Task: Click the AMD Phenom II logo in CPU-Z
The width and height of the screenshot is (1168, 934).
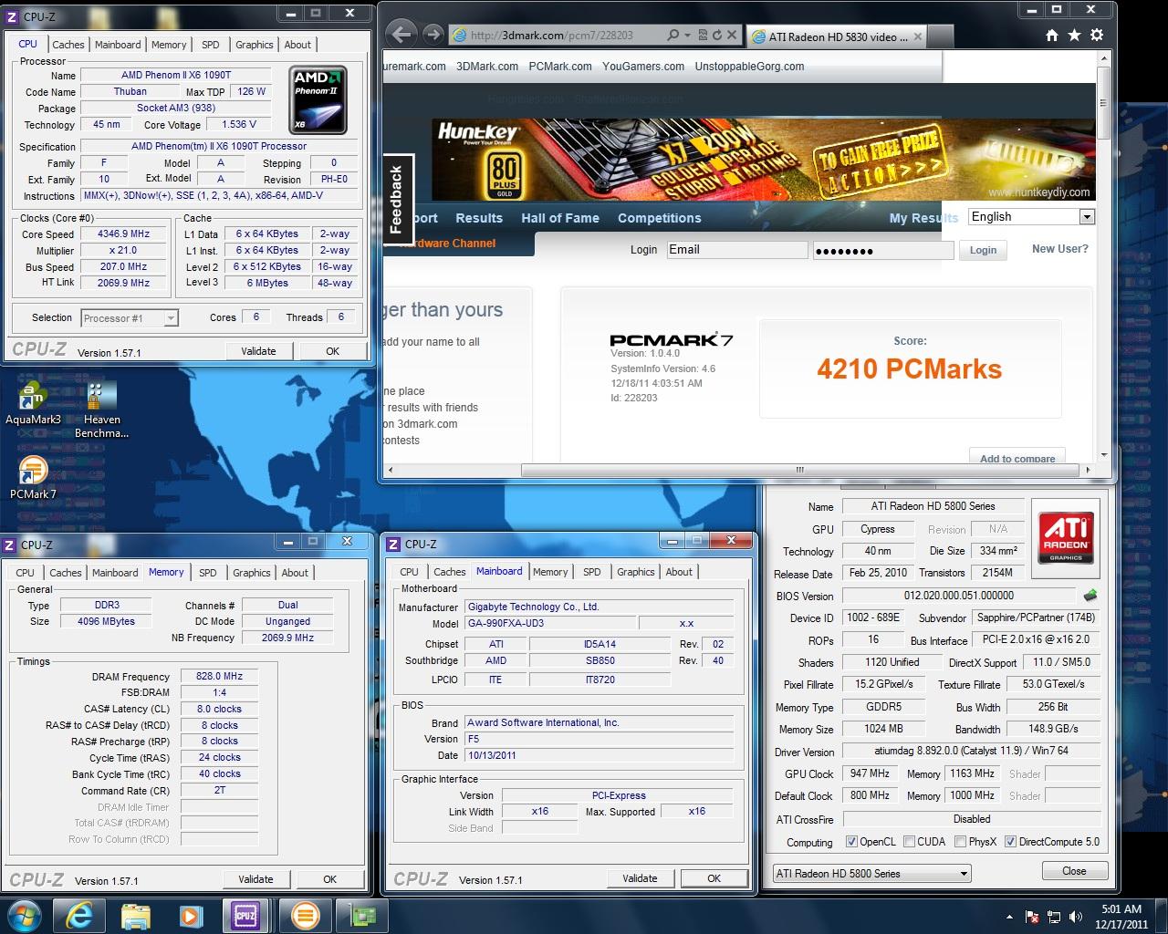Action: tap(317, 99)
